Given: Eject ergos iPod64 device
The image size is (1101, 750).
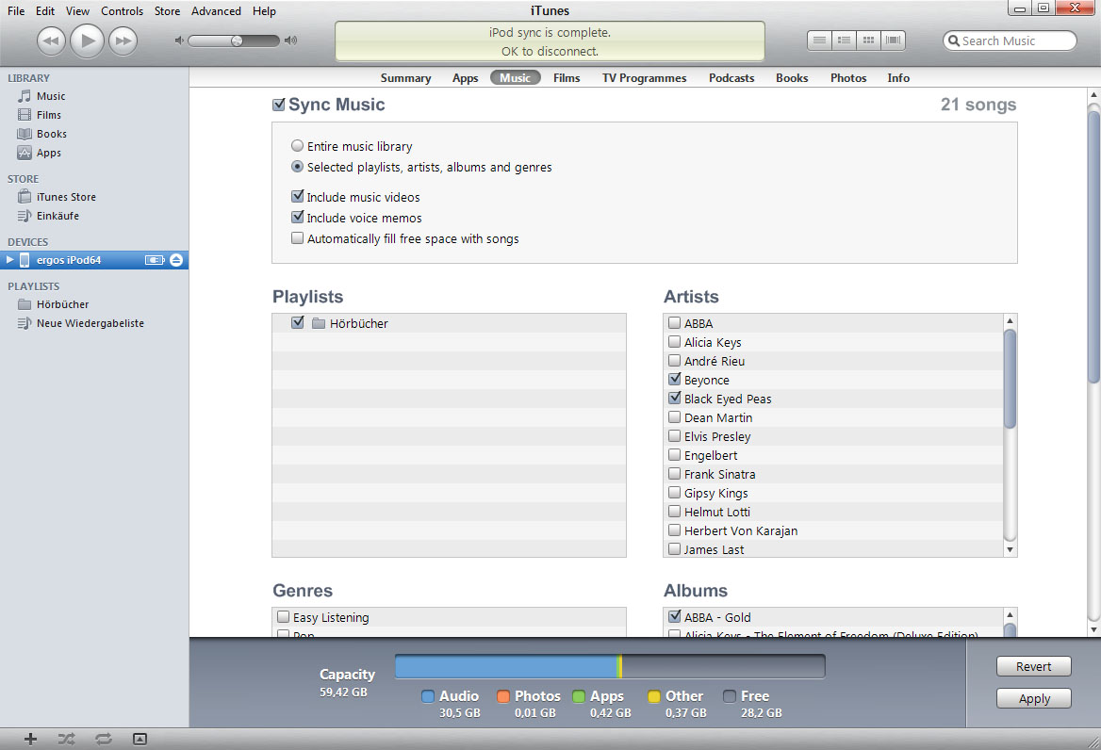Looking at the screenshot, I should (176, 260).
